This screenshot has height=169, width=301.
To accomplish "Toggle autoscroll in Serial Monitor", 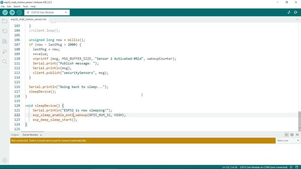I will tap(286, 135).
